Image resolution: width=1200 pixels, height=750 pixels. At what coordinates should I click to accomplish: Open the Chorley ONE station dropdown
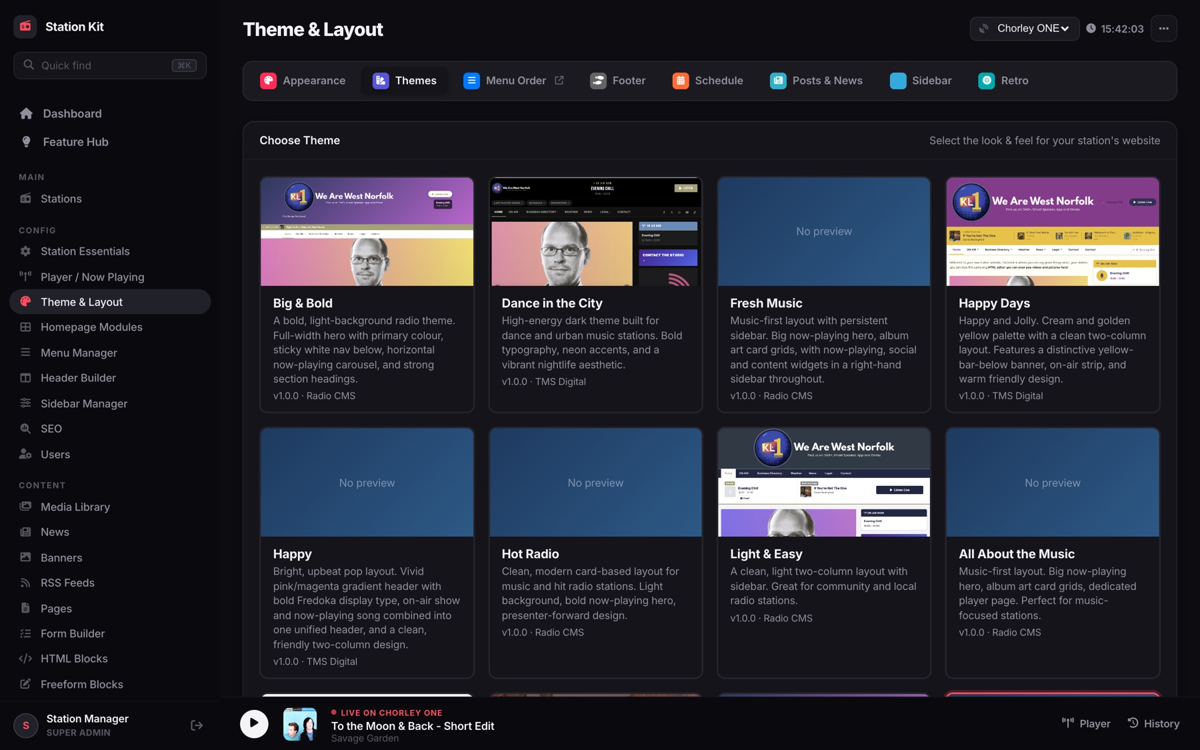(1024, 29)
